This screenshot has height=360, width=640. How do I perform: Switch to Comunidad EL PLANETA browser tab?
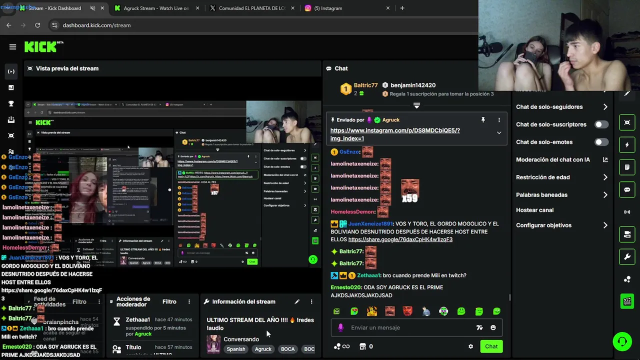click(251, 8)
